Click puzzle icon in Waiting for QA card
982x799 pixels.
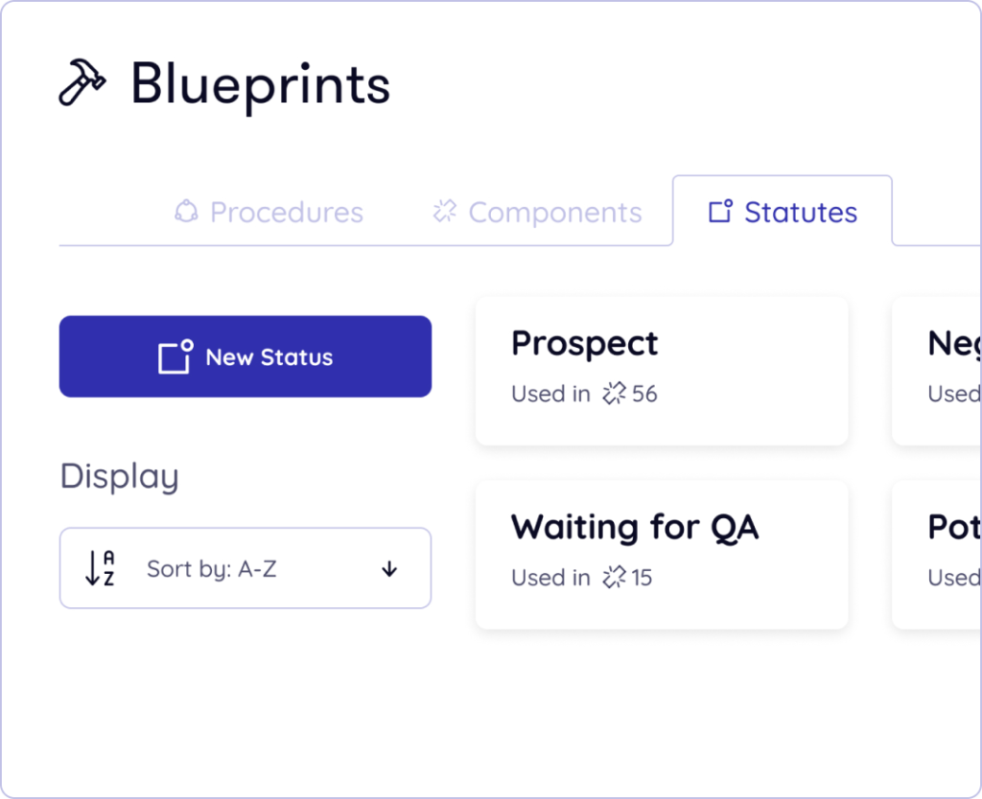[x=614, y=578]
